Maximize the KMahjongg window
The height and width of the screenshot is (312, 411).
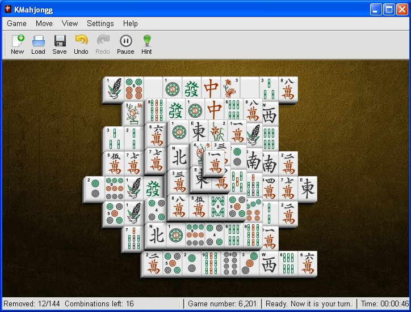tap(389, 9)
